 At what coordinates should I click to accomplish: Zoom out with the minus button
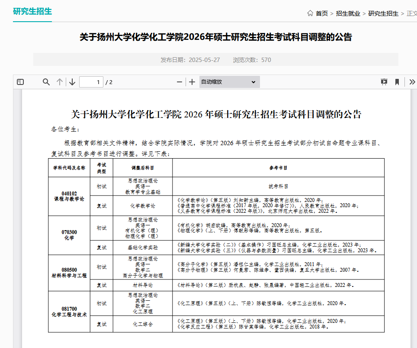(180, 82)
